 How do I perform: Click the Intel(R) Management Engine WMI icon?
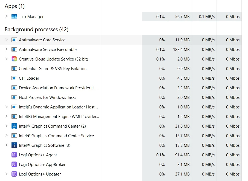pyautogui.click(x=14, y=116)
